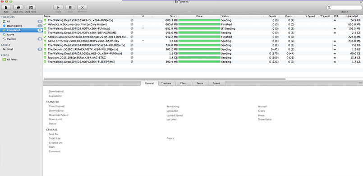This screenshot has width=363, height=176.
Task: Click the [F] Seeding status cell
Action: (228, 29)
